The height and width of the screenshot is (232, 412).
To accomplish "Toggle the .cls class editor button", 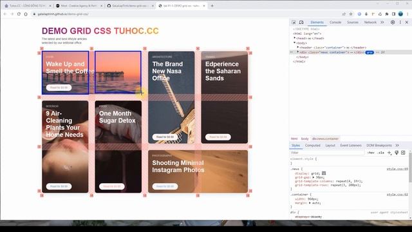I will pos(380,153).
